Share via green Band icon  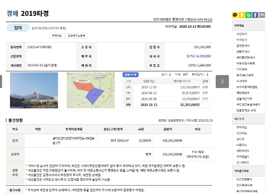[248, 15]
